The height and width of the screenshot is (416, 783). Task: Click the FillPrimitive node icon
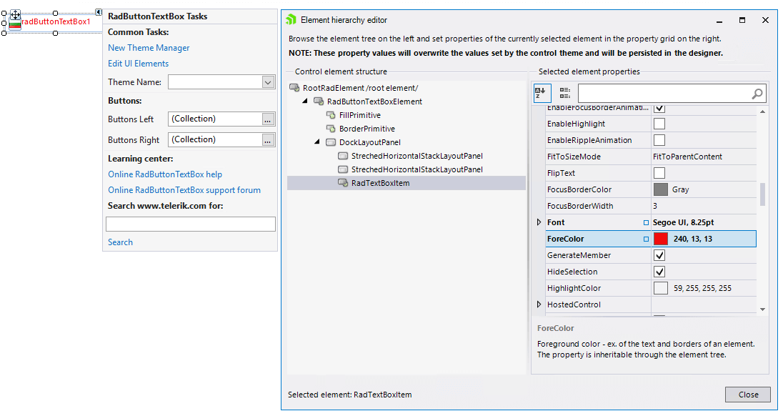[331, 115]
